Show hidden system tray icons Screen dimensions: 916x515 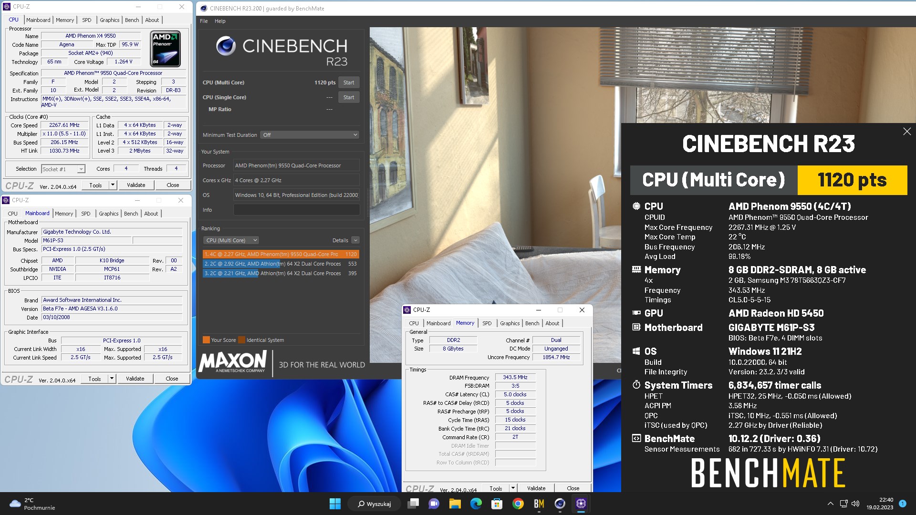coord(831,504)
